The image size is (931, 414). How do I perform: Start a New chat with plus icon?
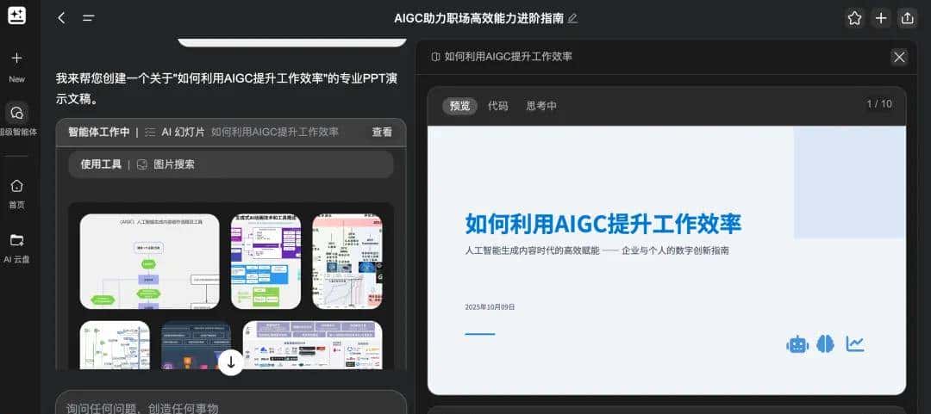16,59
